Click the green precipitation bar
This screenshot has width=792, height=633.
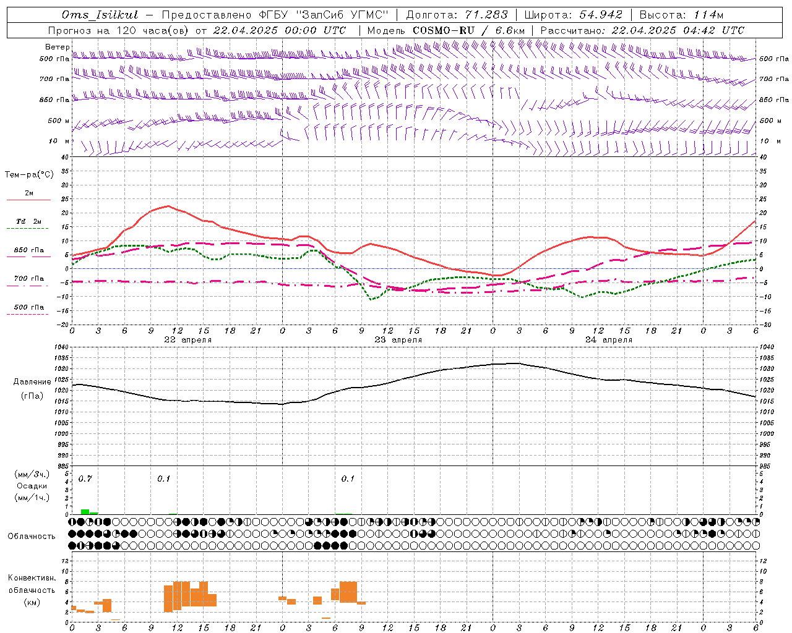85,512
